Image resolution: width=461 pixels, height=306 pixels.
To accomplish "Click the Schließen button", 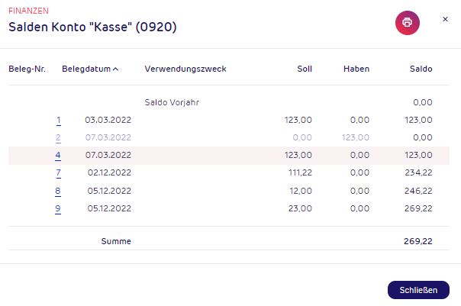I will point(418,290).
